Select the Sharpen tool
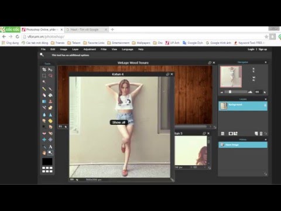This screenshot has width=281, height=211. (x=50, y=115)
